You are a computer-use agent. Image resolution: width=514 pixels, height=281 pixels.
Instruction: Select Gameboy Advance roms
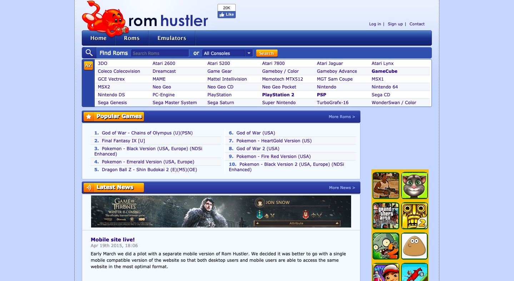[337, 71]
